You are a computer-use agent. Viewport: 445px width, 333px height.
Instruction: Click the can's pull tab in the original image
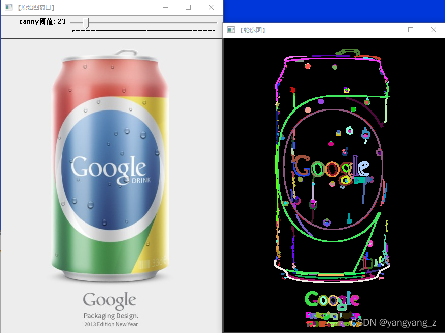click(125, 53)
